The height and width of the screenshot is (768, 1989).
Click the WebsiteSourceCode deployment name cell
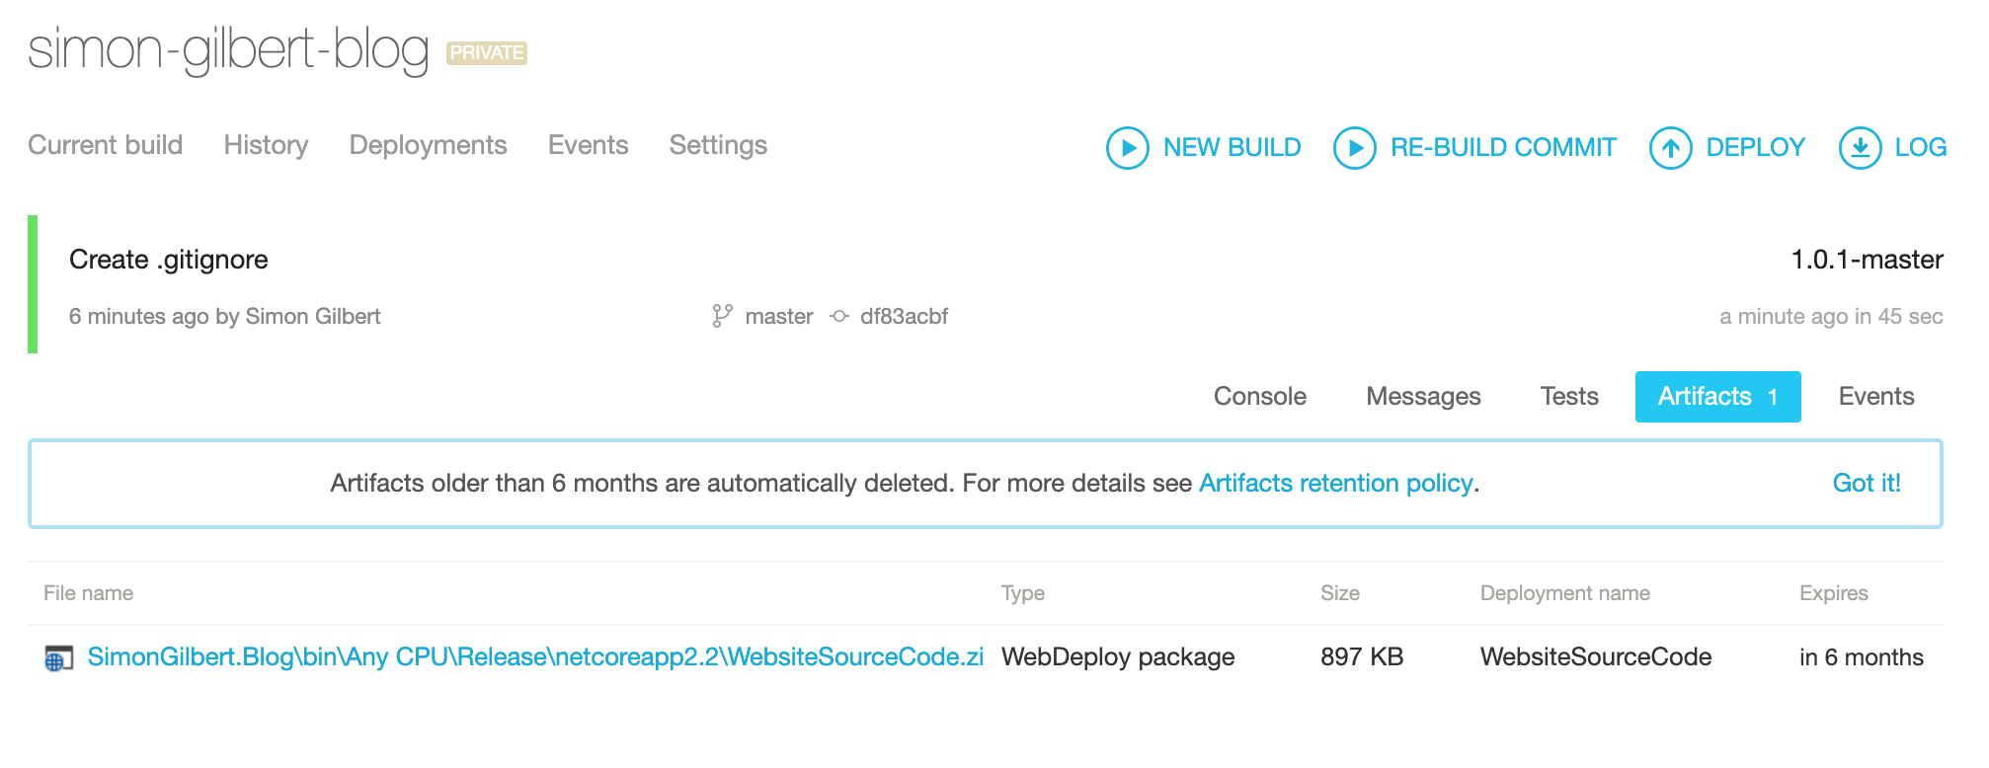tap(1595, 657)
